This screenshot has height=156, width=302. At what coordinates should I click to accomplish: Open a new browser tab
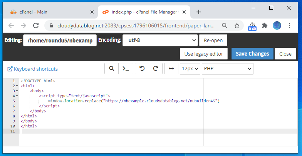click(199, 12)
